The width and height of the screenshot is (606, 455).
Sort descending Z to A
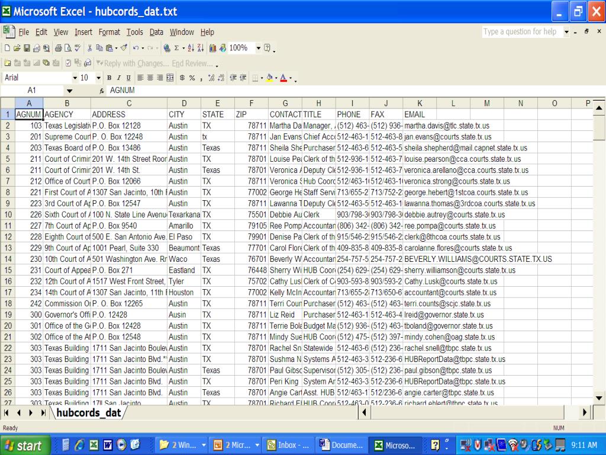pyautogui.click(x=201, y=48)
